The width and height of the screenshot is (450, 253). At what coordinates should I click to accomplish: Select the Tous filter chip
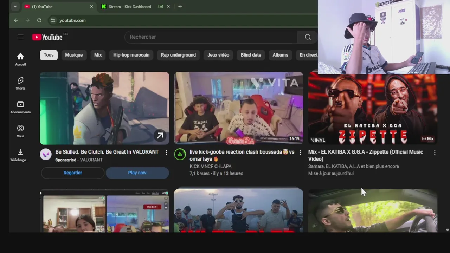49,55
